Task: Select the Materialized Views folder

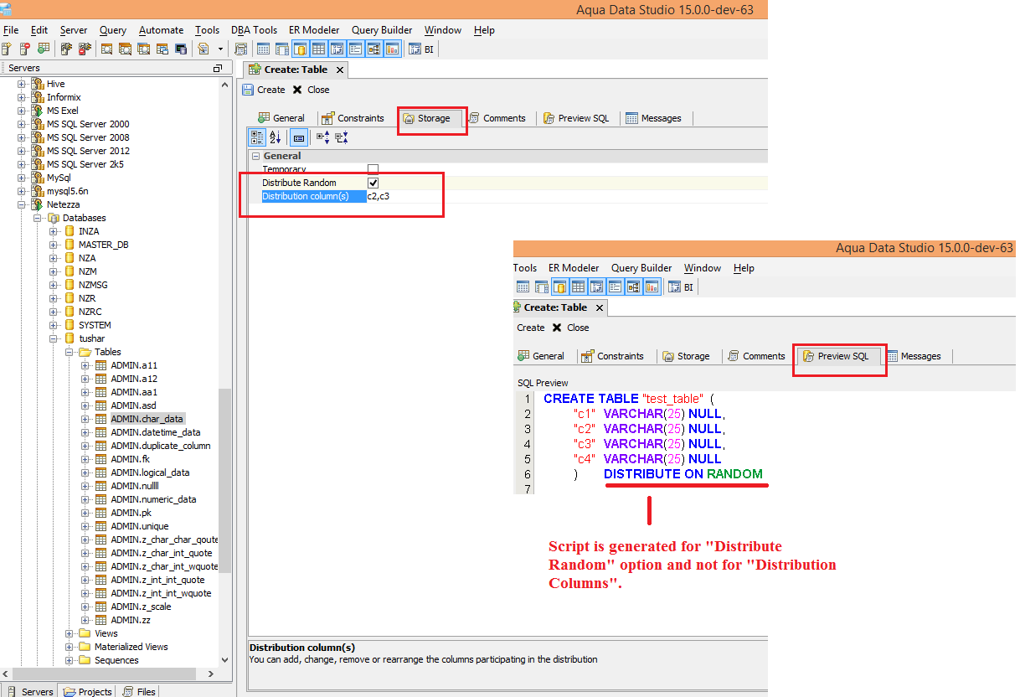Action: coord(131,647)
